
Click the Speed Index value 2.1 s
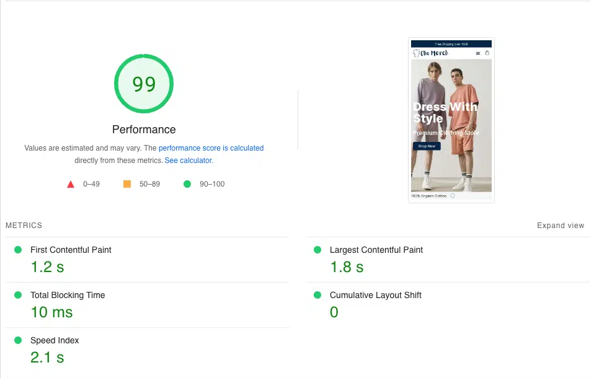pyautogui.click(x=47, y=358)
